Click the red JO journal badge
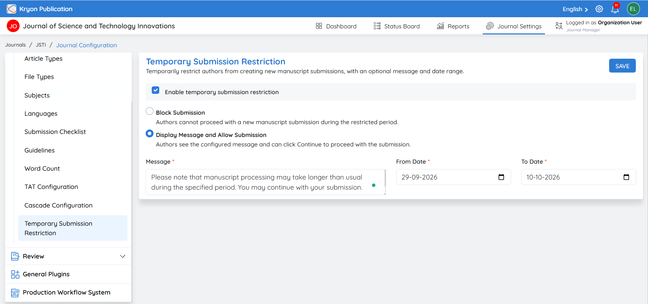648x304 pixels. click(13, 26)
